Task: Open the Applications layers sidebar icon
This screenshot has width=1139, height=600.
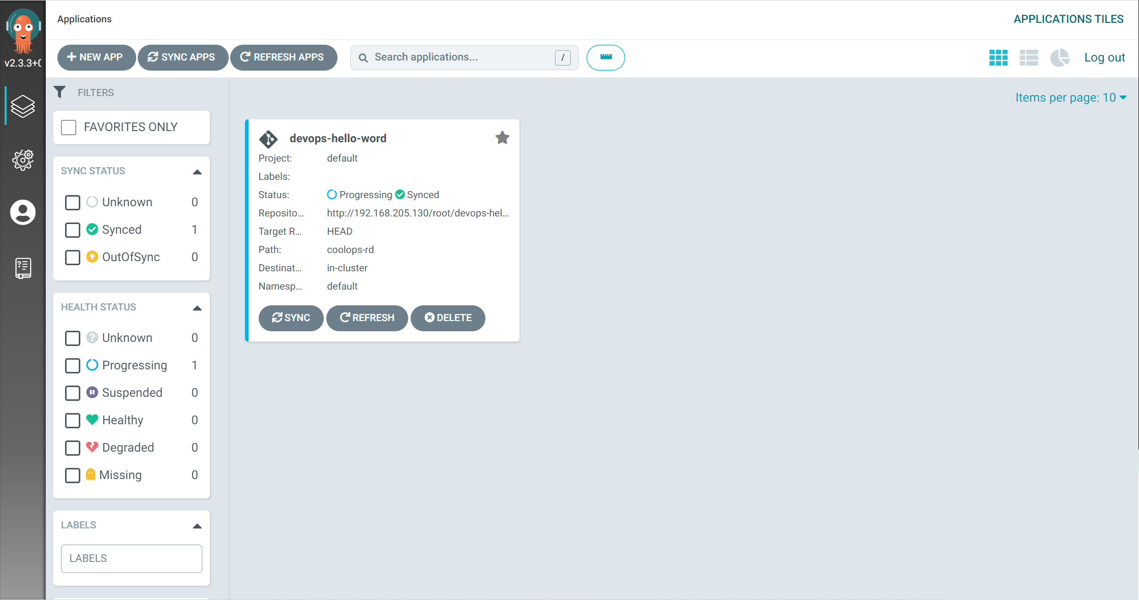Action: [x=23, y=106]
